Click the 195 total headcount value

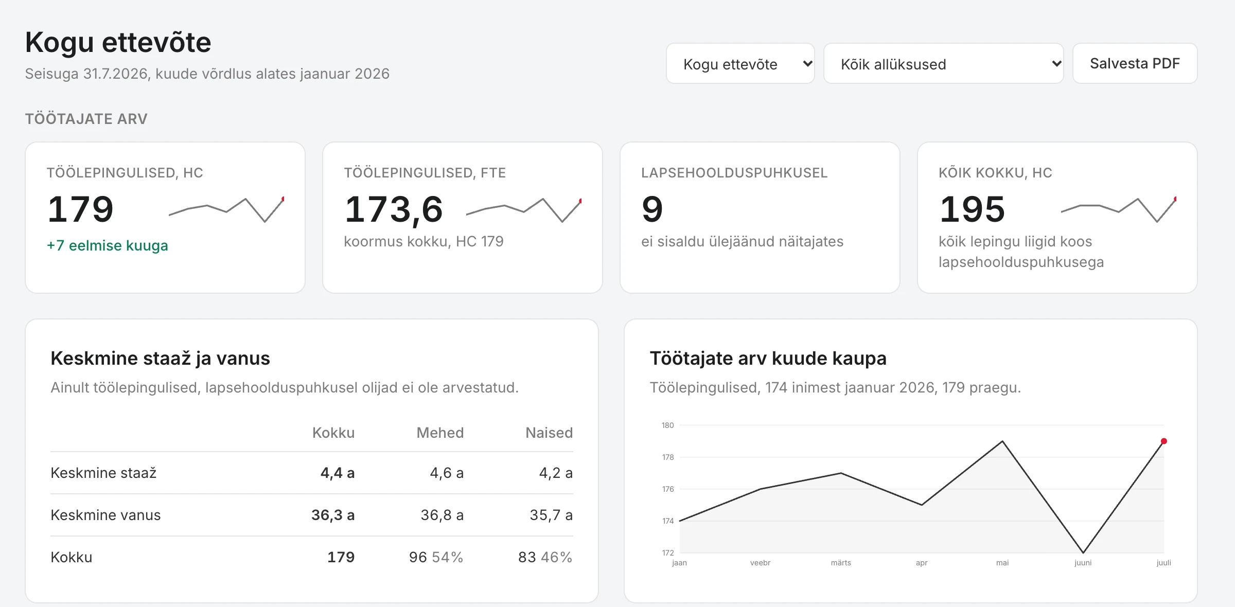pyautogui.click(x=973, y=209)
